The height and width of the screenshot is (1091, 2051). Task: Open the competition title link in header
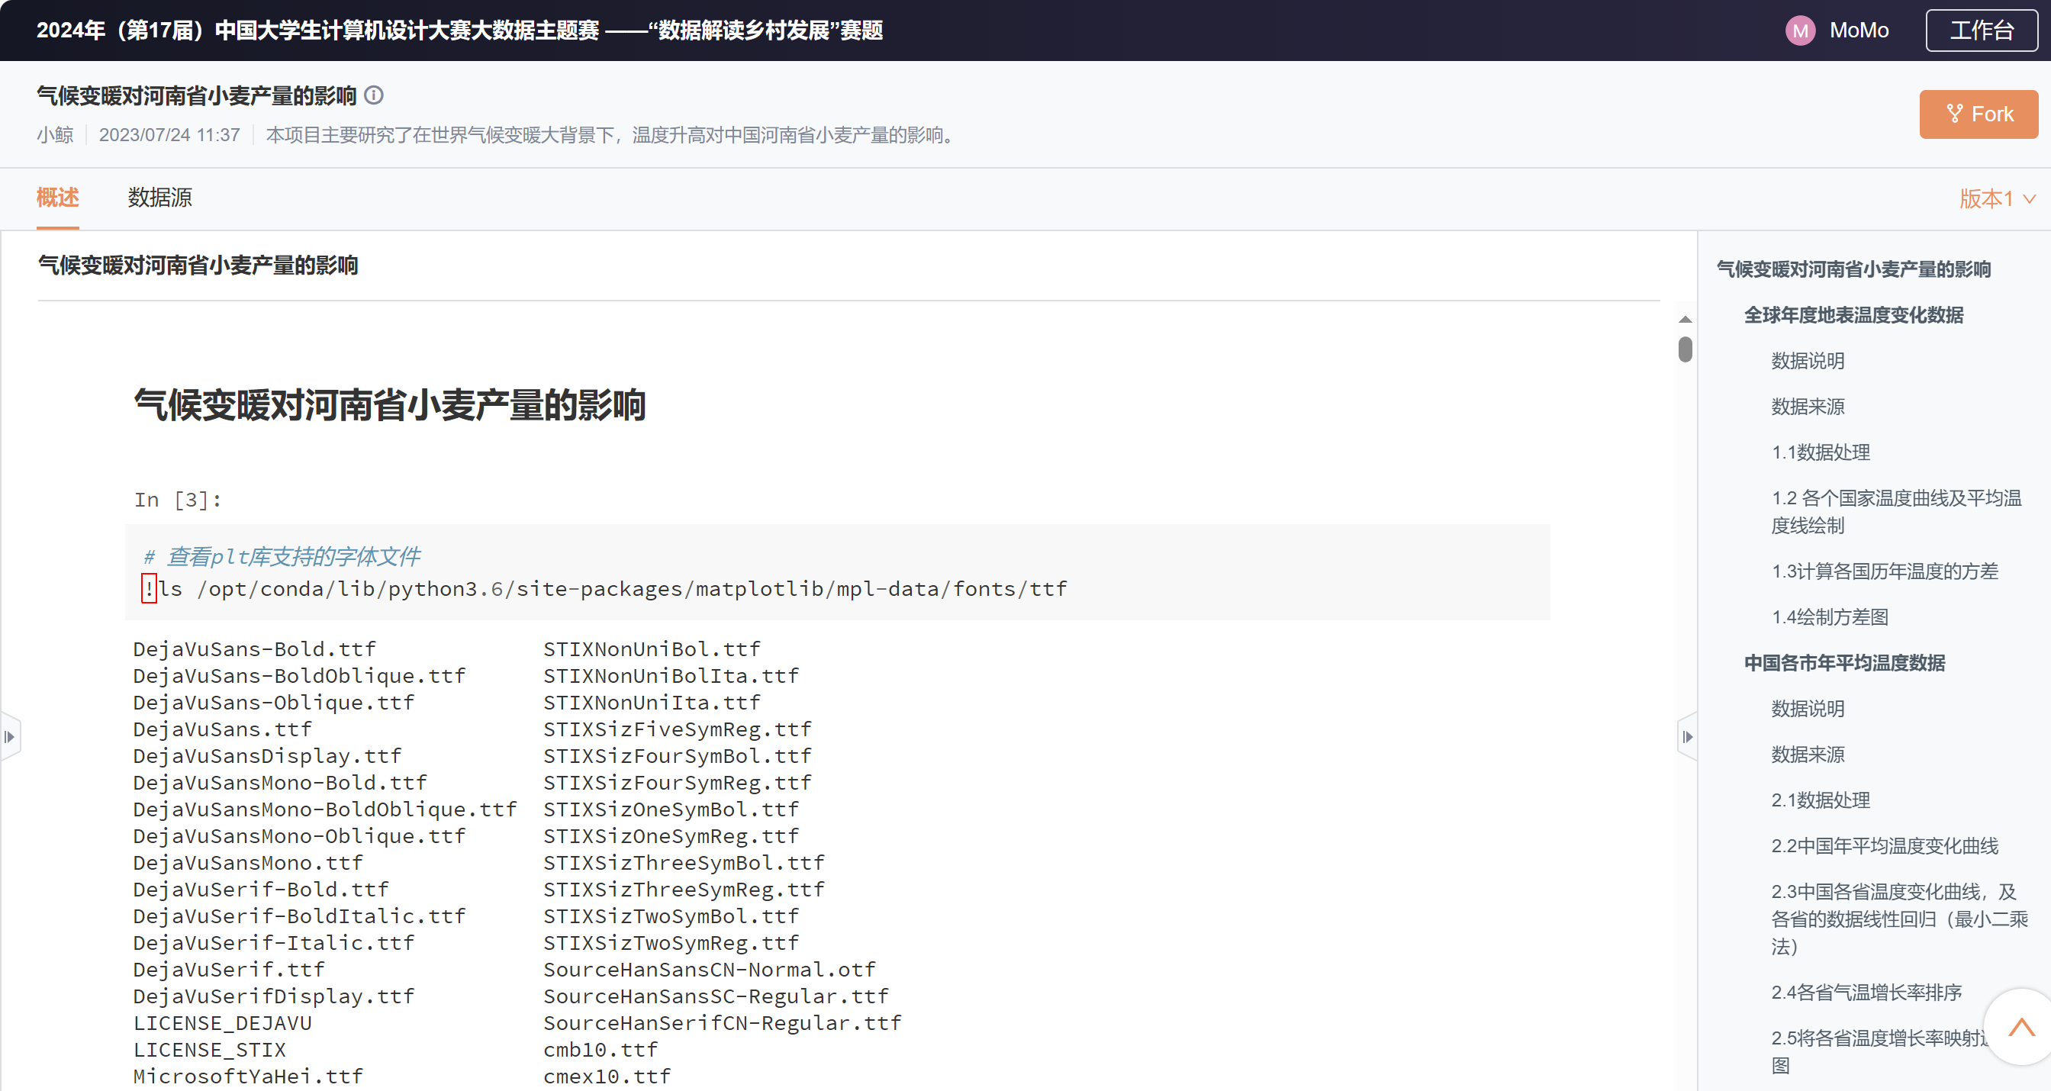459,31
